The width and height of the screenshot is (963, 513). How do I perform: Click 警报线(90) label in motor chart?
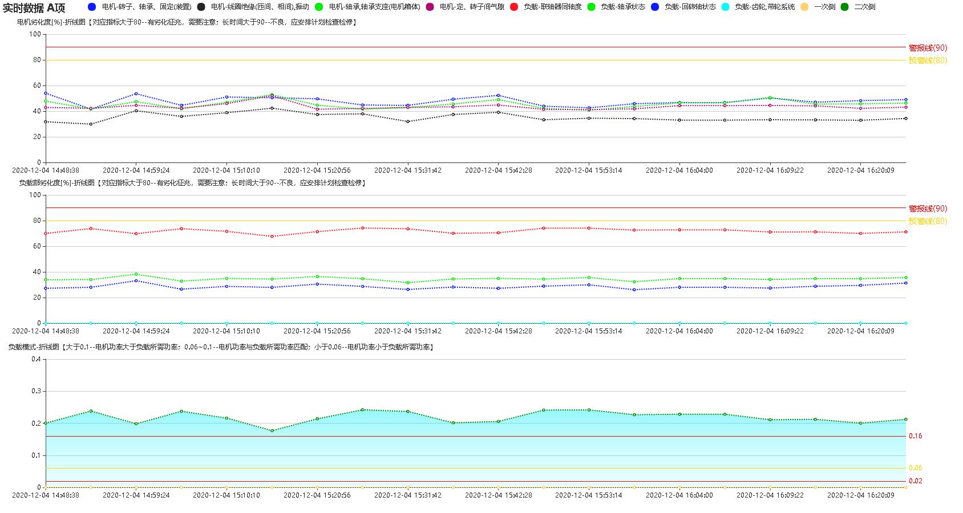coord(928,48)
